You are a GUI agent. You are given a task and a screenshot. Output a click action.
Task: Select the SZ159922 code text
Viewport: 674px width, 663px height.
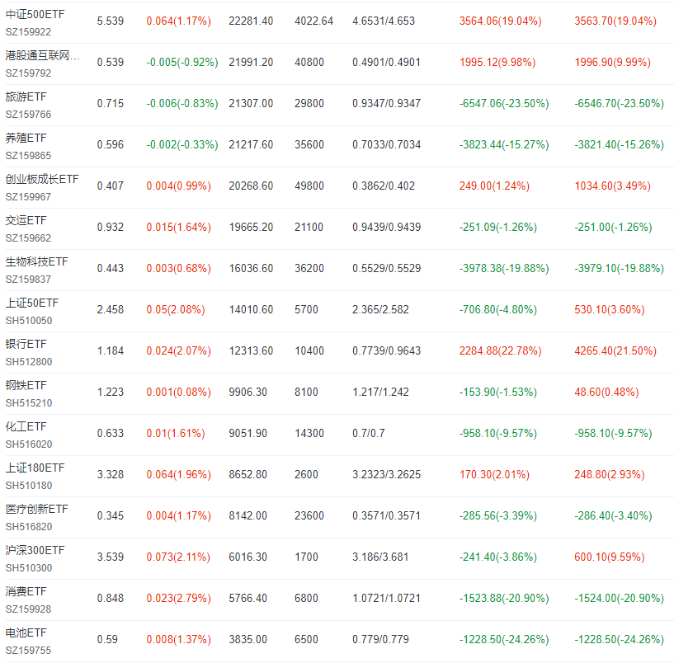[28, 32]
